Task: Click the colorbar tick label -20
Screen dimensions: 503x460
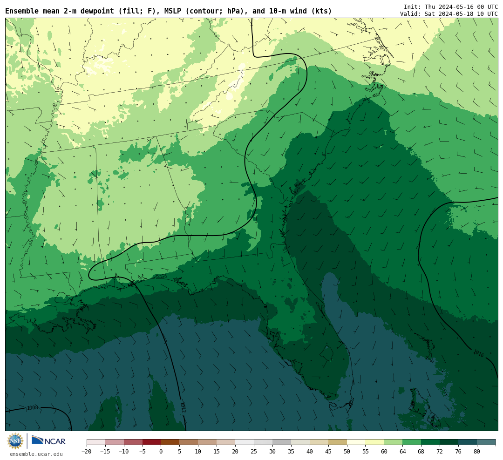Action: point(86,452)
